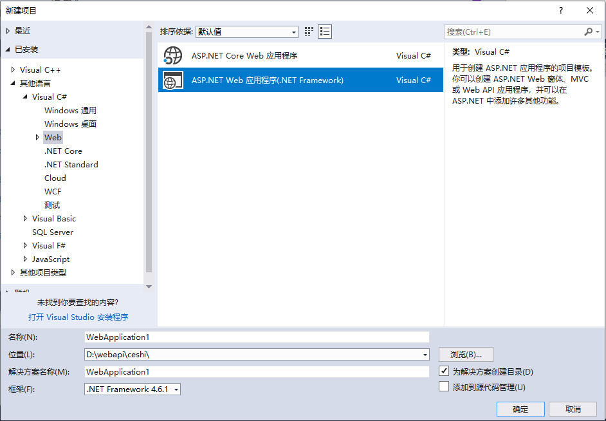Select ASP.NET Core Web 应用程序 template
Image resolution: width=606 pixels, height=421 pixels.
click(300, 55)
